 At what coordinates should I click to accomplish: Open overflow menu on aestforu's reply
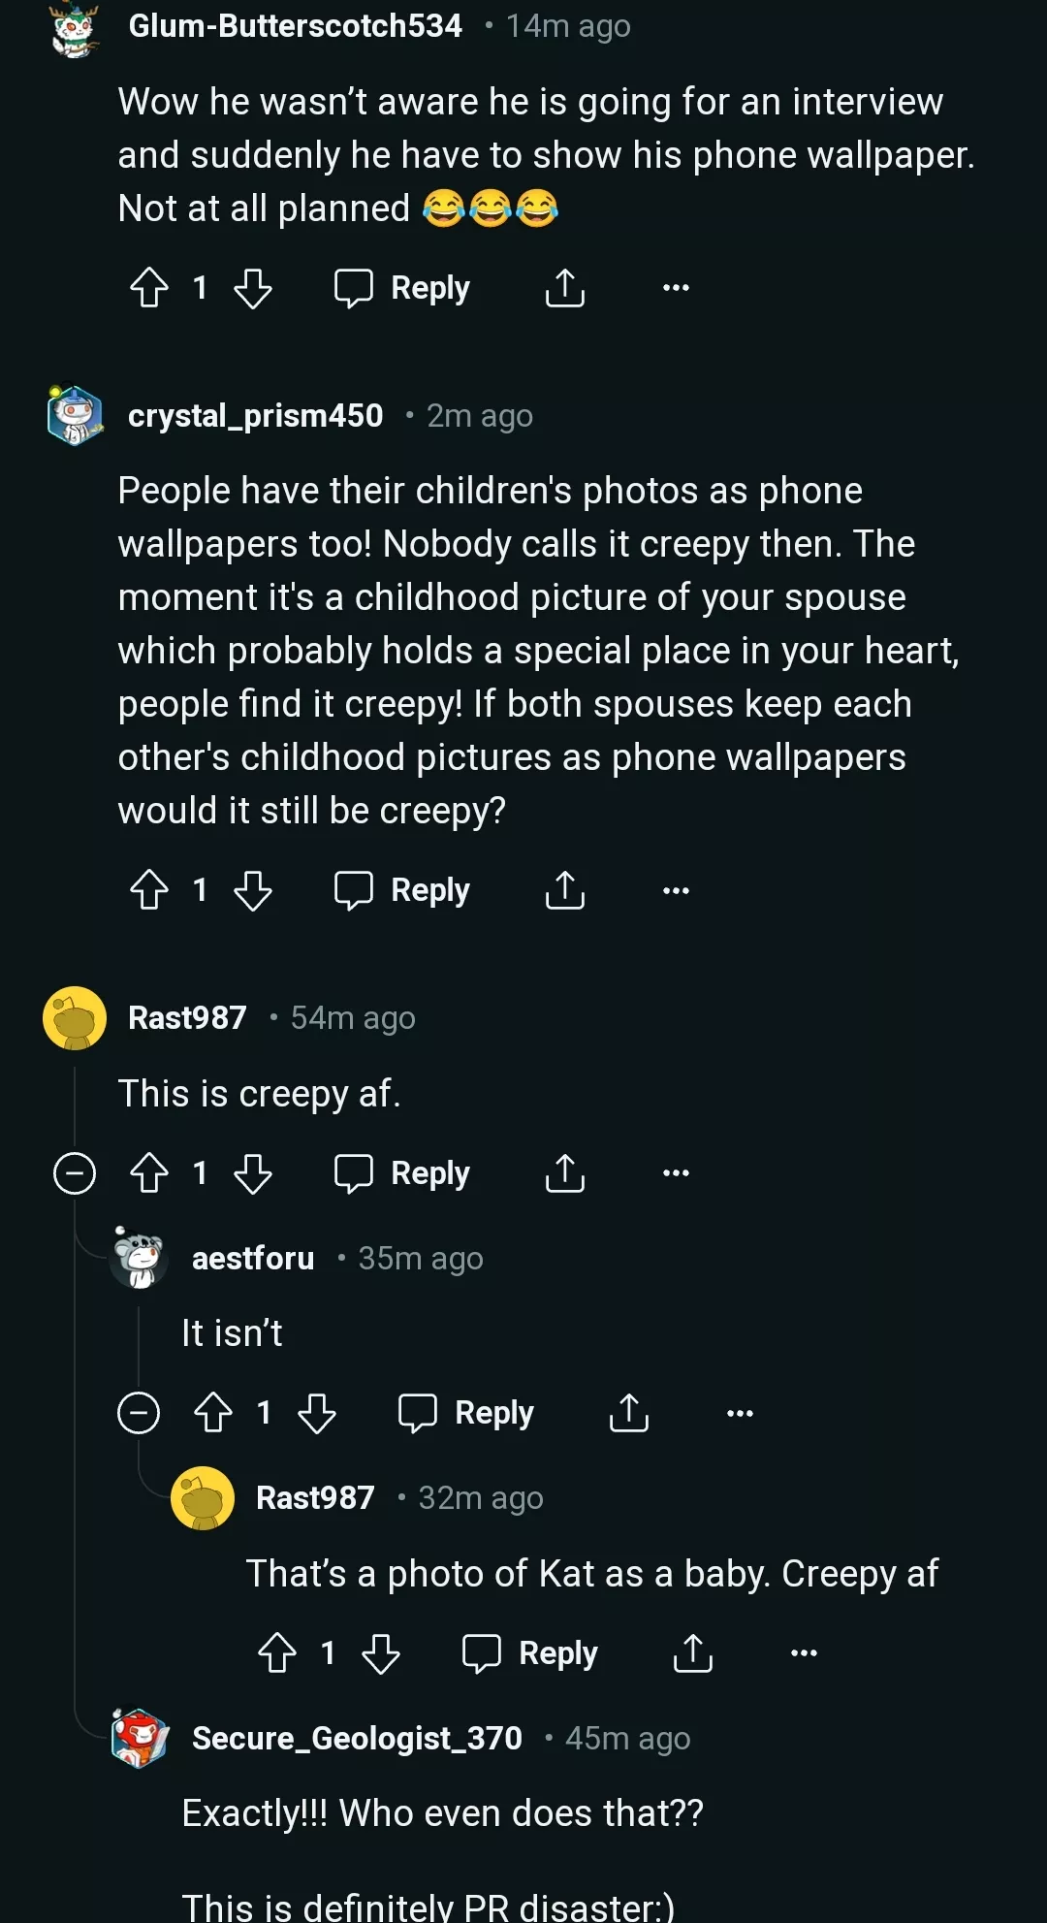[x=740, y=1413]
